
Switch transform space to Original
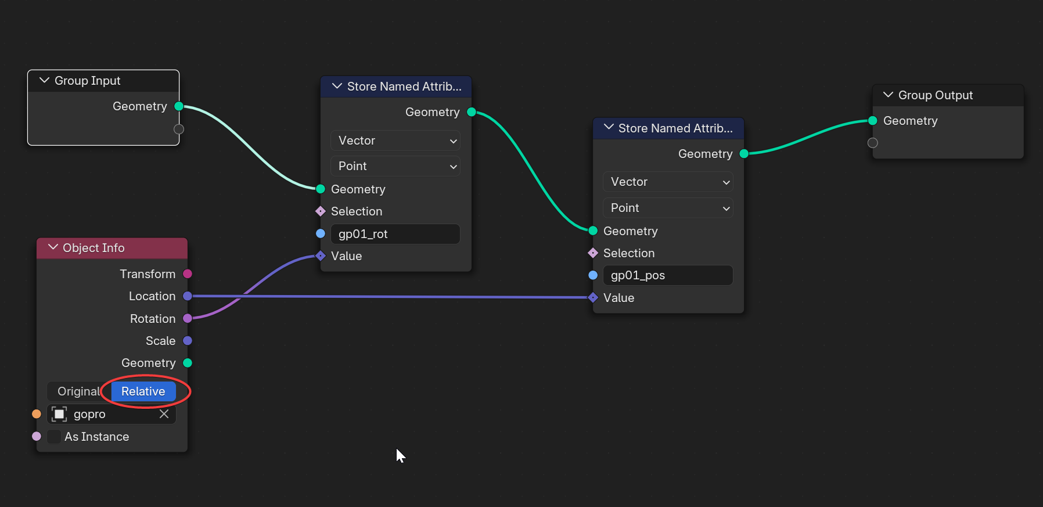(79, 391)
